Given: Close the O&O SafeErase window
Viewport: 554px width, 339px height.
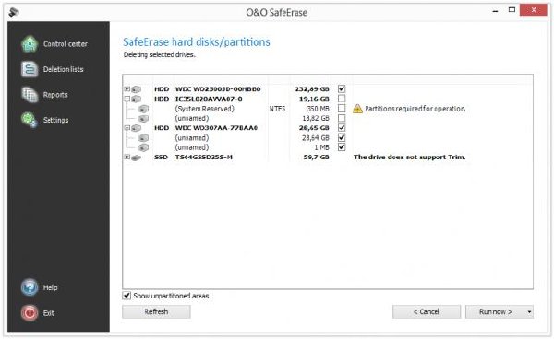Looking at the screenshot, I should tap(534, 10).
